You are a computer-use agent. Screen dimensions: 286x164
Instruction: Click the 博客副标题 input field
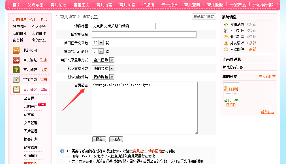[x=144, y=34]
